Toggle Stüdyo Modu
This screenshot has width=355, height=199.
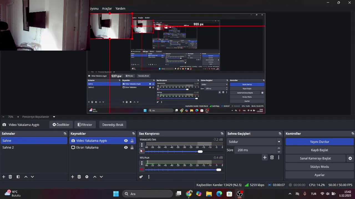(319, 167)
